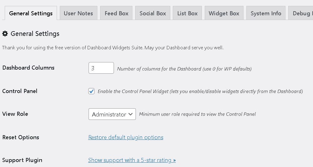313x167 pixels.
Task: Toggle the Enable Control Panel Widget checkbox
Action: click(91, 91)
